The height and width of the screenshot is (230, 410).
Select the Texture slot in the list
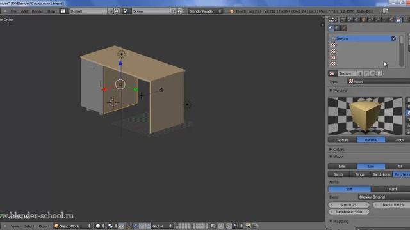pyautogui.click(x=363, y=38)
